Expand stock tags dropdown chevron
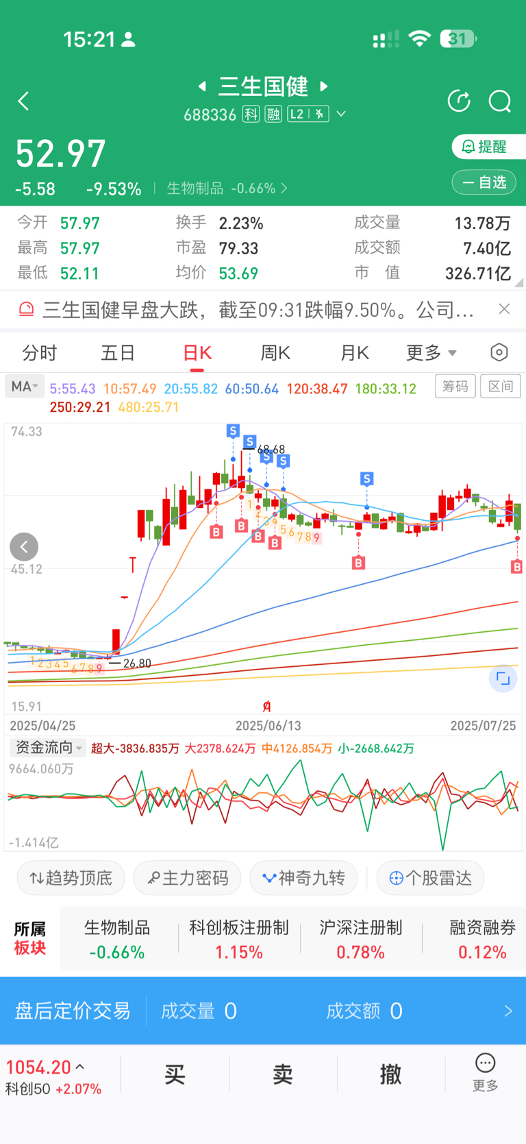 [x=341, y=114]
